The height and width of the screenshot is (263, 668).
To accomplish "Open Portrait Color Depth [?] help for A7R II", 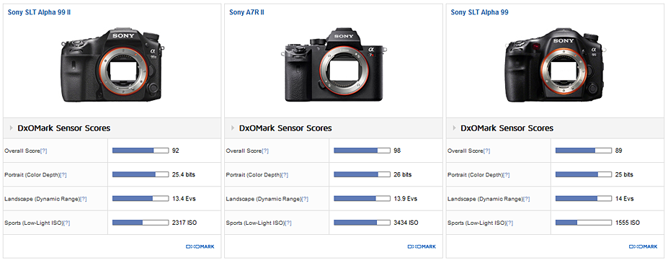I will (285, 175).
